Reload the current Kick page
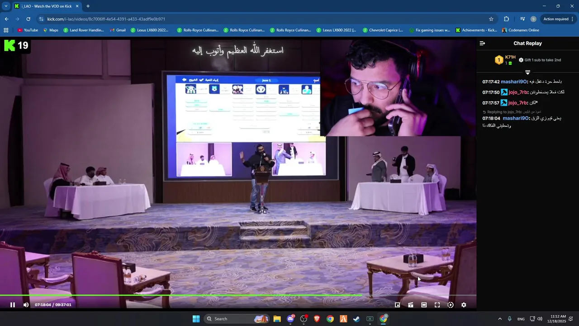Image resolution: width=579 pixels, height=326 pixels. tap(28, 19)
